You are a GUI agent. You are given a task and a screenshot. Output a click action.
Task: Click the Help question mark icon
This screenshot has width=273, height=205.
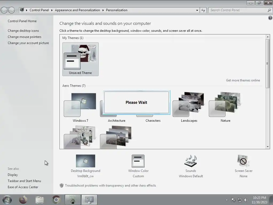270,18
